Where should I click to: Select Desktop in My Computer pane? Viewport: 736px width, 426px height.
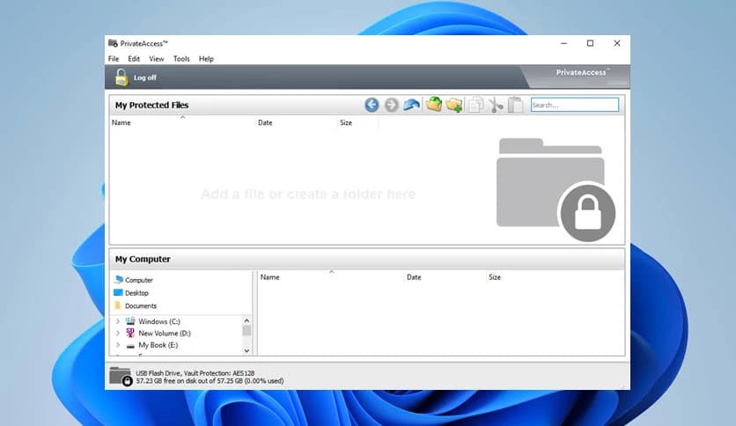point(136,293)
